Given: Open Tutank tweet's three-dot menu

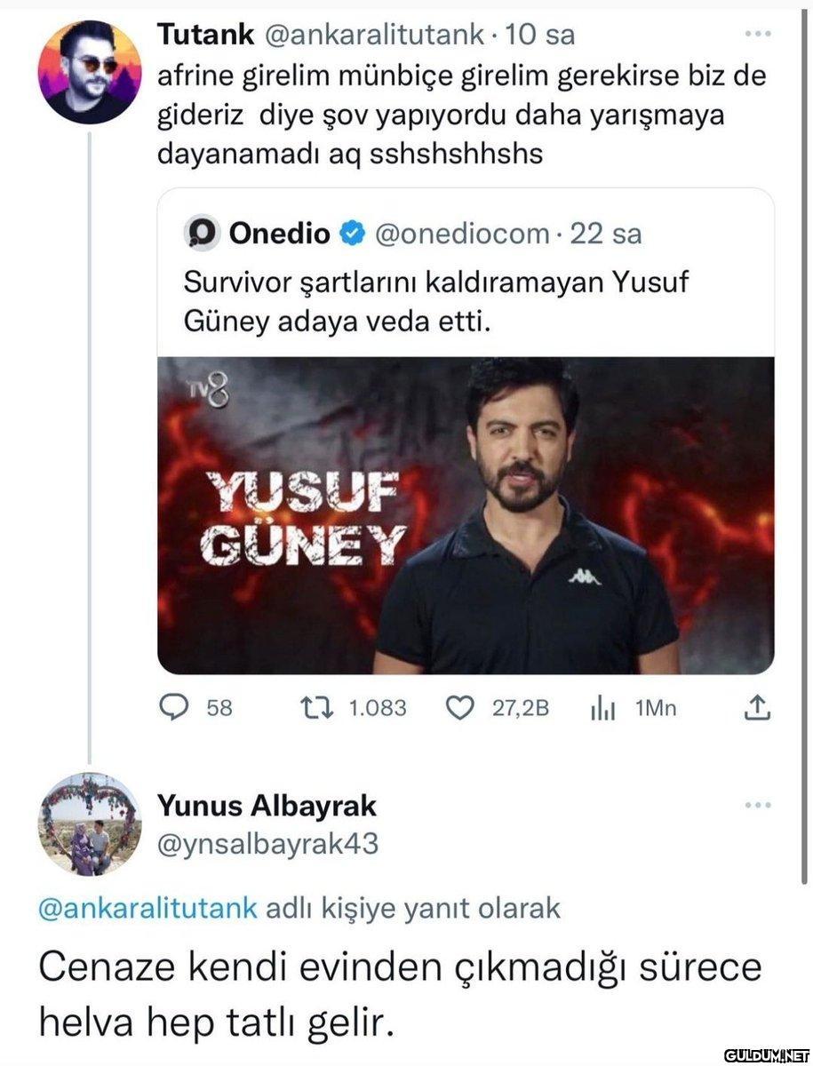Looking at the screenshot, I should coord(757,36).
